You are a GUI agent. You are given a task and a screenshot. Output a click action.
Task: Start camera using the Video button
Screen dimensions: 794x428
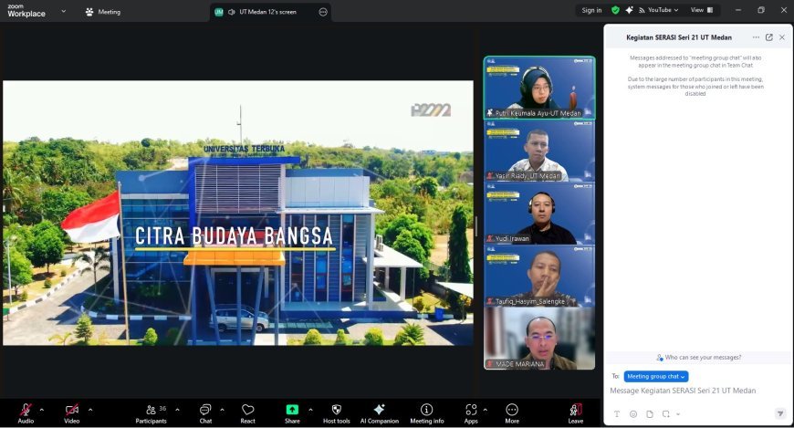click(71, 412)
